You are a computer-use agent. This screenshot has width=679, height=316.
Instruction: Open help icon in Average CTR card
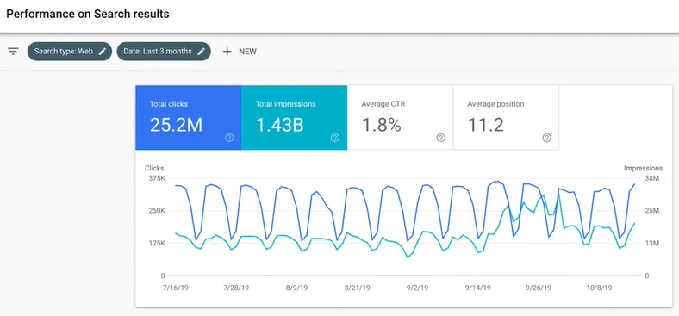[x=441, y=138]
